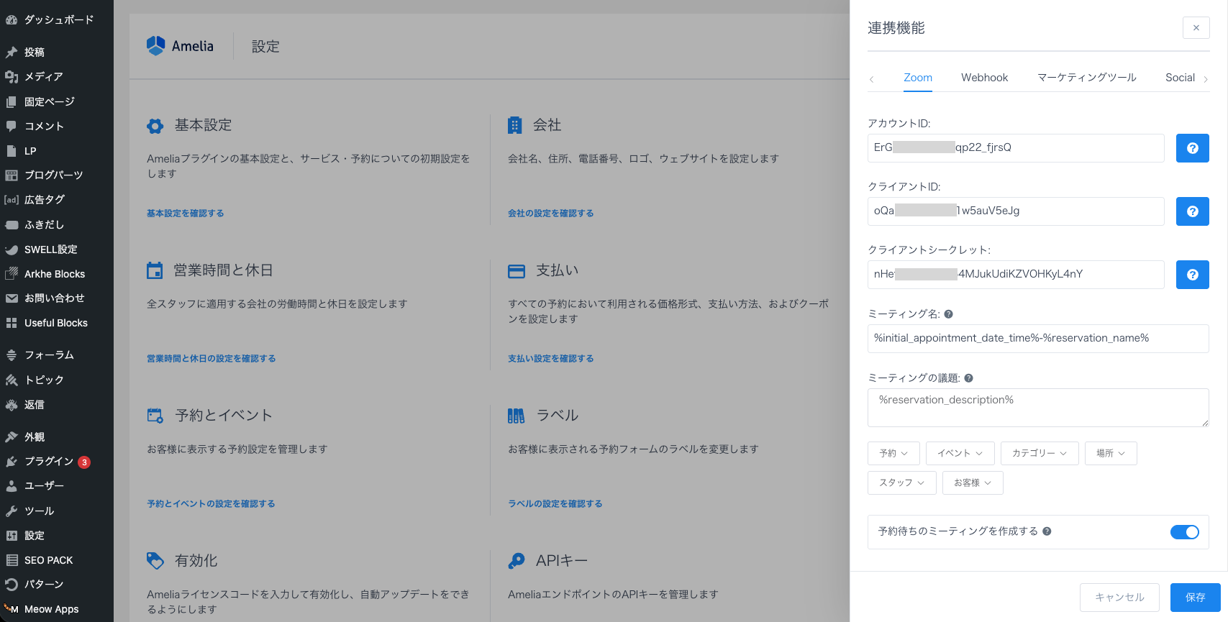Click the キャンセル button

tap(1119, 598)
